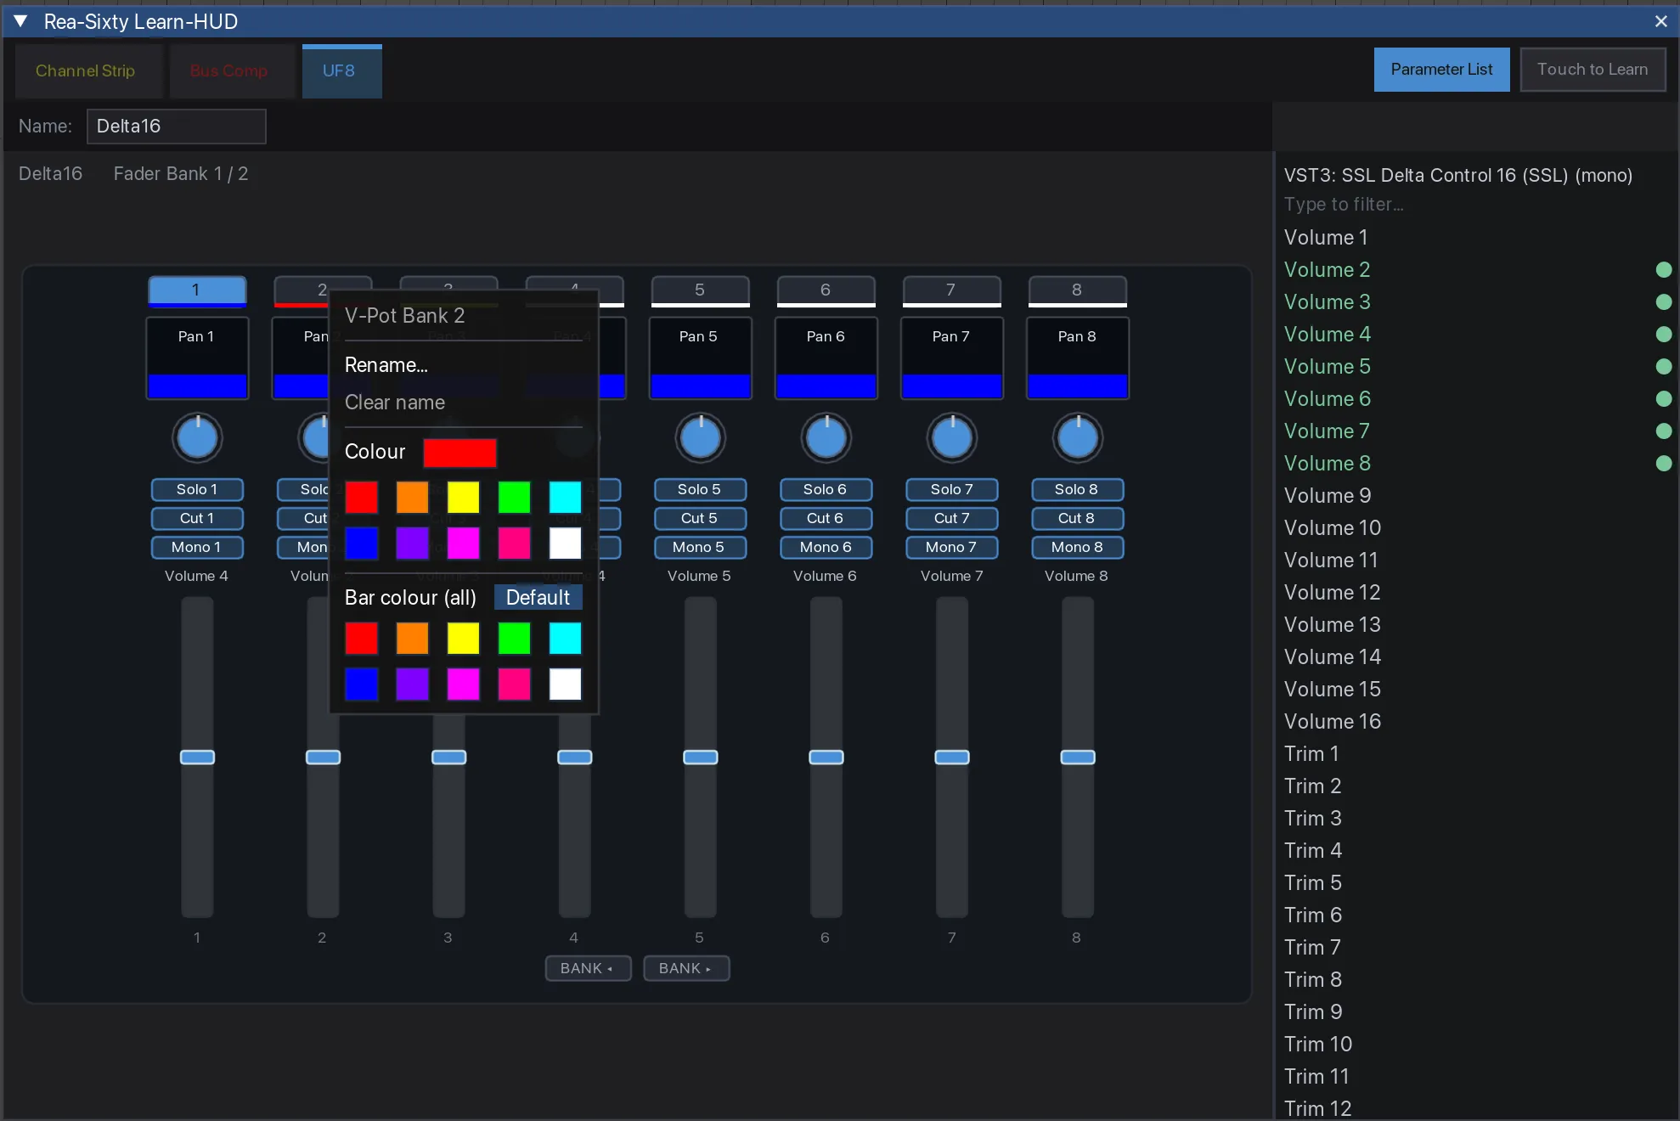
Task: Pick the white swatch under Colour
Action: [565, 544]
